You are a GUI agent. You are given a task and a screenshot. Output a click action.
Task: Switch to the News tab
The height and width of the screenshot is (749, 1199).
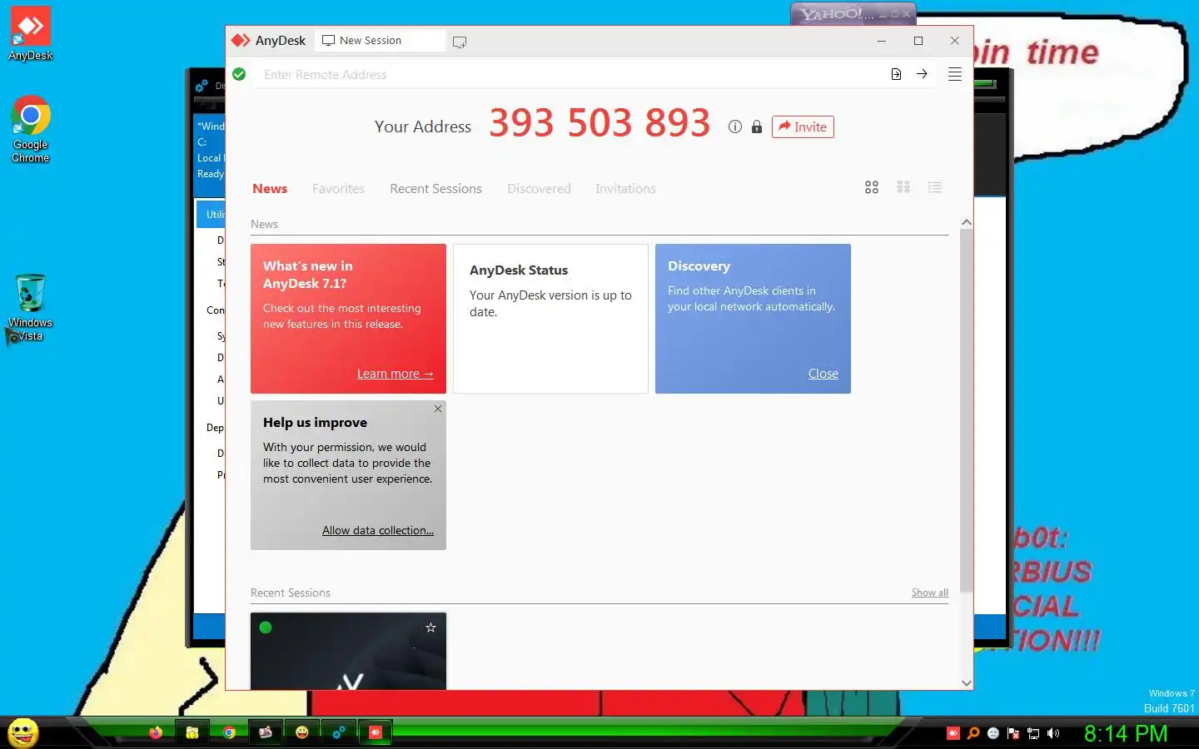[270, 189]
